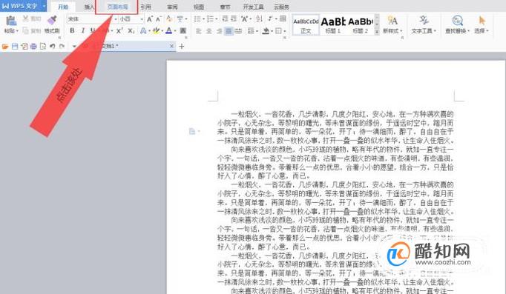Switch to the Insert (插入) tab
Screen dimensions: 506x294
tap(89, 7)
